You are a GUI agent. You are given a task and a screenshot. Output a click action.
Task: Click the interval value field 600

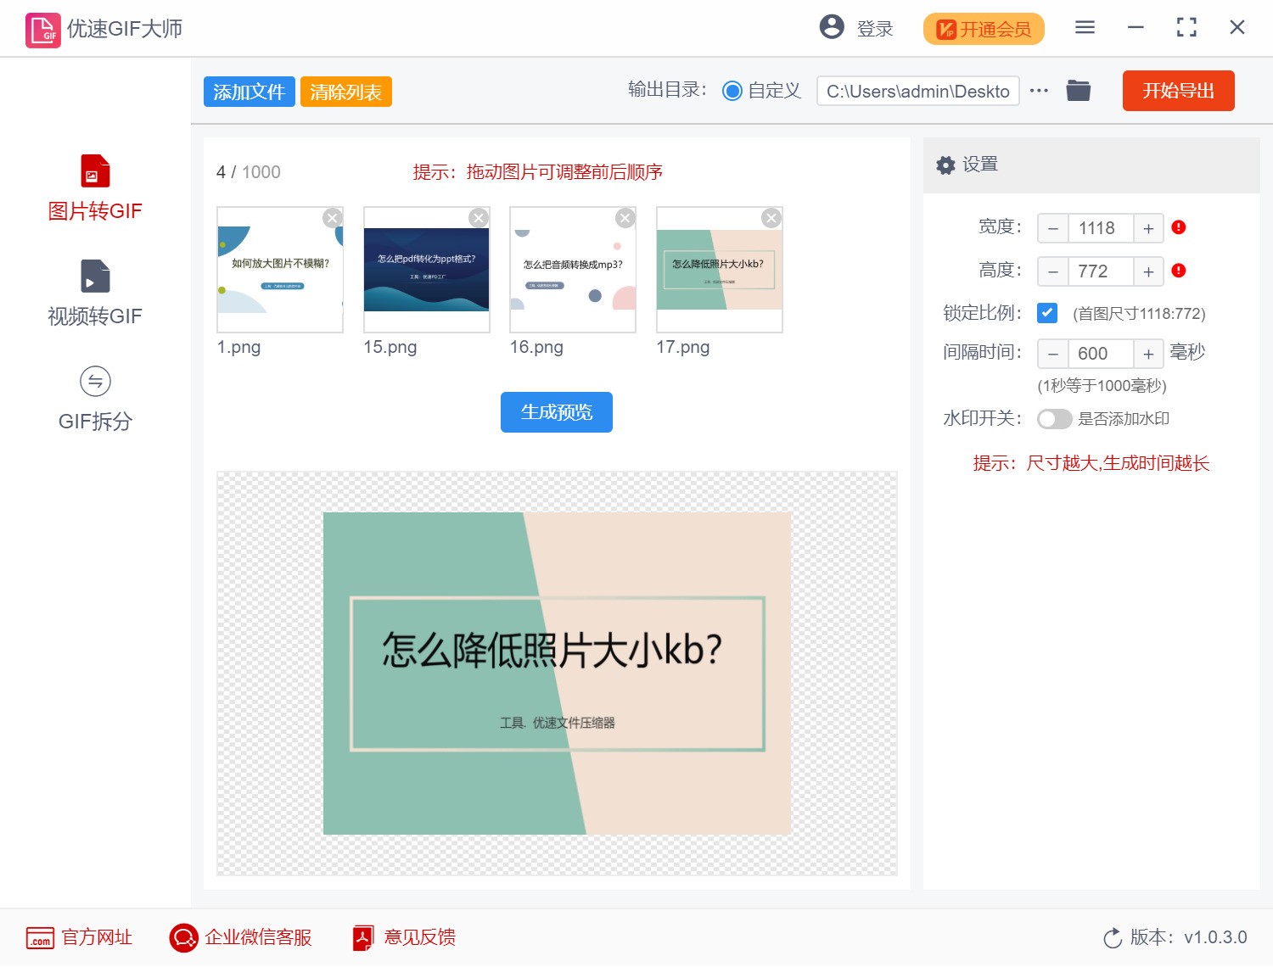[x=1101, y=354]
